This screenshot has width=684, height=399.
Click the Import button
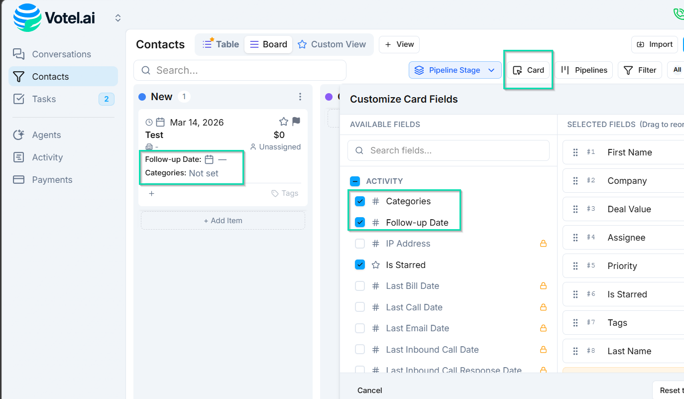[x=655, y=44]
